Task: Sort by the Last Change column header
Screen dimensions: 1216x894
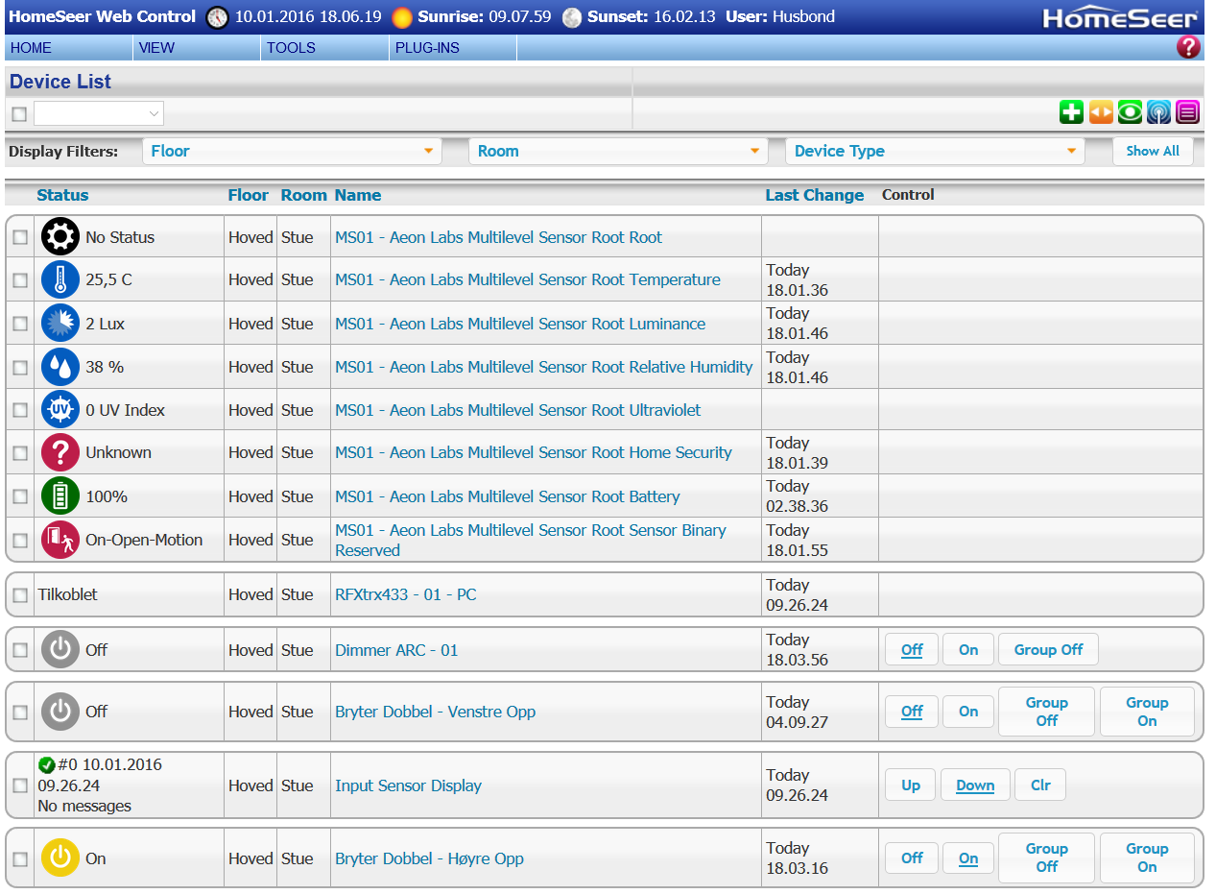Action: click(814, 195)
